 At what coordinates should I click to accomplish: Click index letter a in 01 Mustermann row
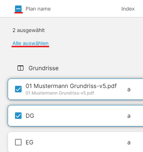coord(129,89)
